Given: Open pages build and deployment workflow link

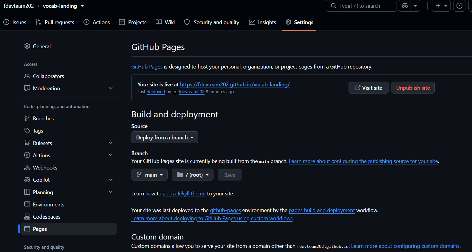Looking at the screenshot, I should [x=322, y=210].
